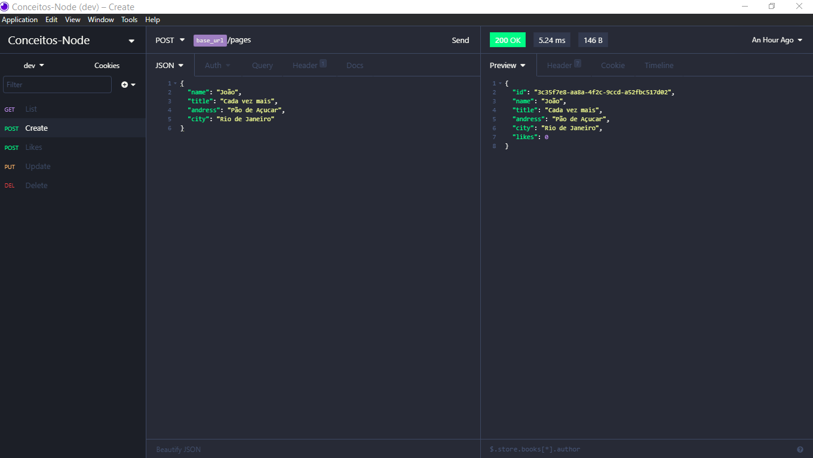Select the GET List request

(31, 109)
